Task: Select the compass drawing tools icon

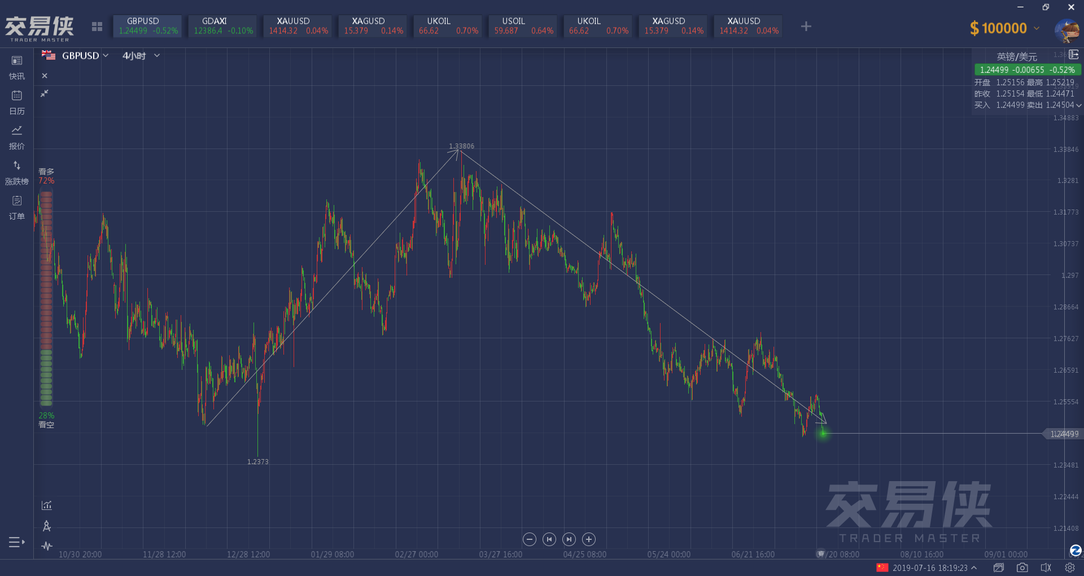Action: [47, 526]
